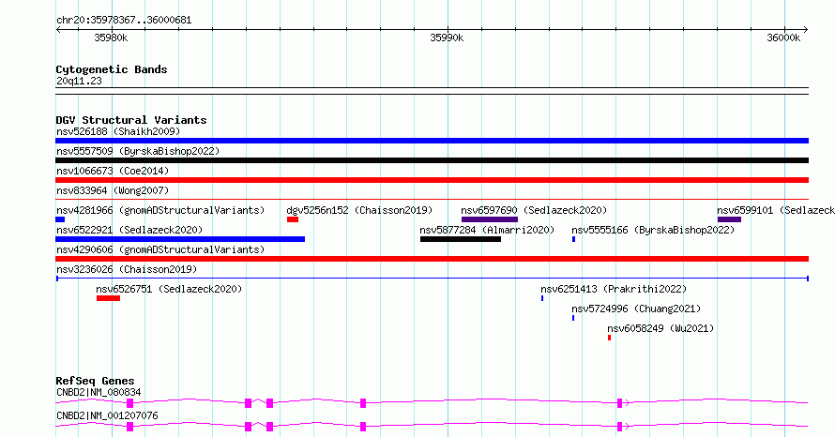Viewport: 835px width, 437px height.
Task: Click the 35980k ruler label
Action: click(111, 38)
